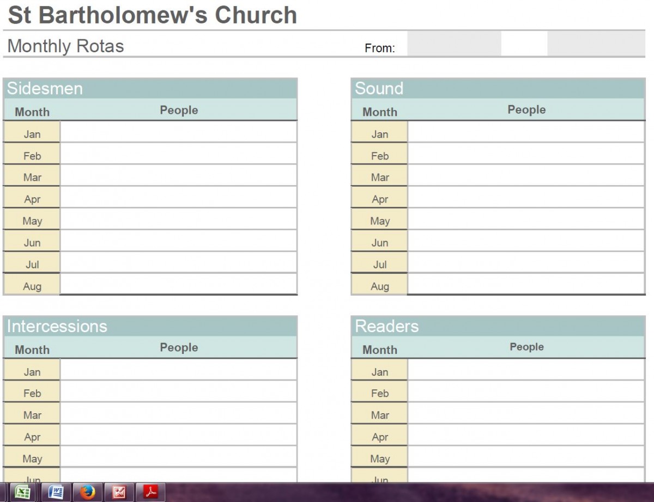This screenshot has height=502, width=654.
Task: Click the last gray box in the From row
Action: [x=596, y=44]
